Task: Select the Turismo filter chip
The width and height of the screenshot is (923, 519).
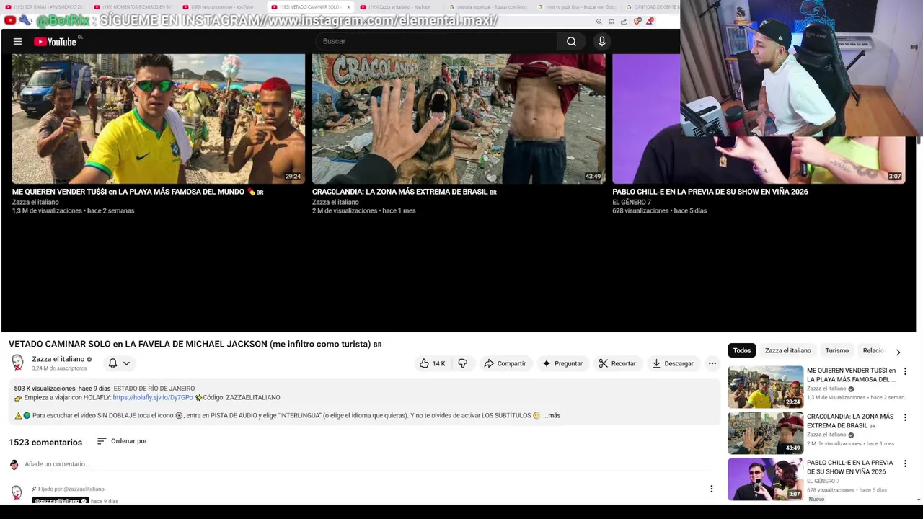Action: coord(837,351)
